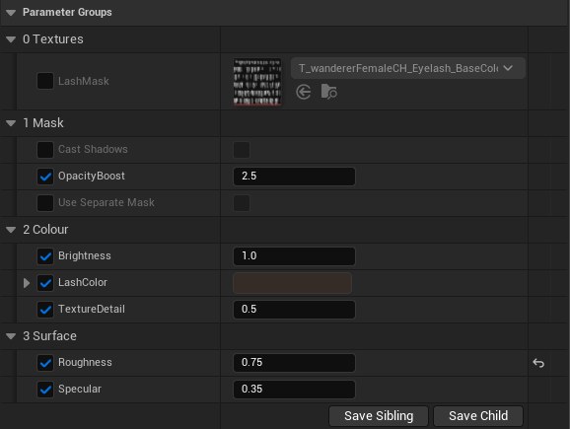This screenshot has height=429, width=570.
Task: Collapse the 2 Colour group
Action: [11, 230]
